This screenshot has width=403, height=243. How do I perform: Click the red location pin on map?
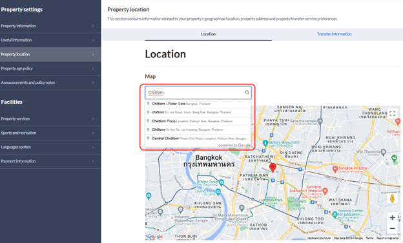click(273, 168)
